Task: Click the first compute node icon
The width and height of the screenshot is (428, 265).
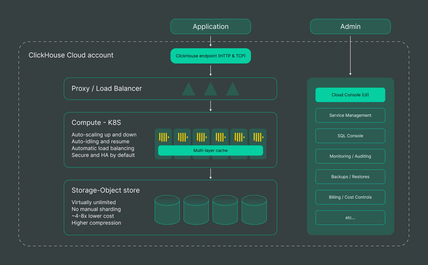Action: tap(163, 137)
